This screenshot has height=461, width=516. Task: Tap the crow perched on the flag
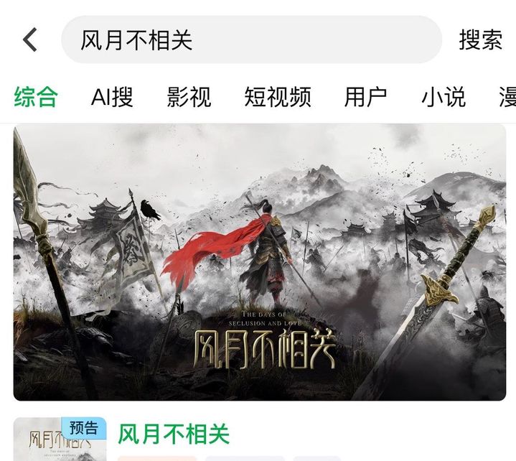150,210
